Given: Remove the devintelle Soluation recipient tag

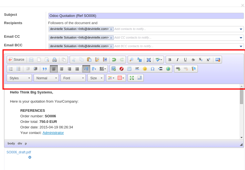Looking at the screenshot, I should pyautogui.click(x=111, y=29).
